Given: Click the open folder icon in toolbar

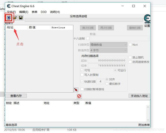Looking at the screenshot, I should pos(15,18).
